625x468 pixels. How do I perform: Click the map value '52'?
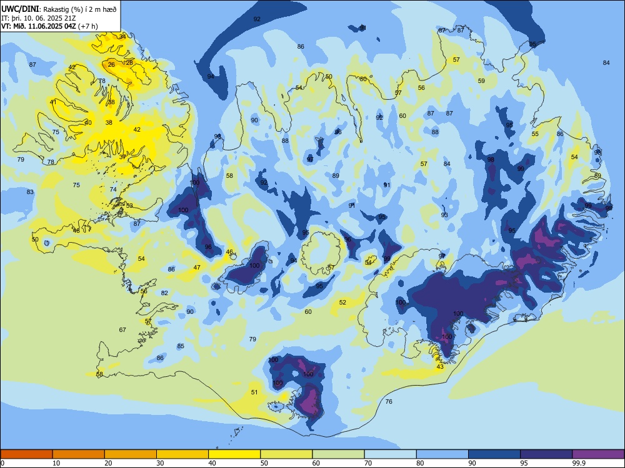coord(342,302)
